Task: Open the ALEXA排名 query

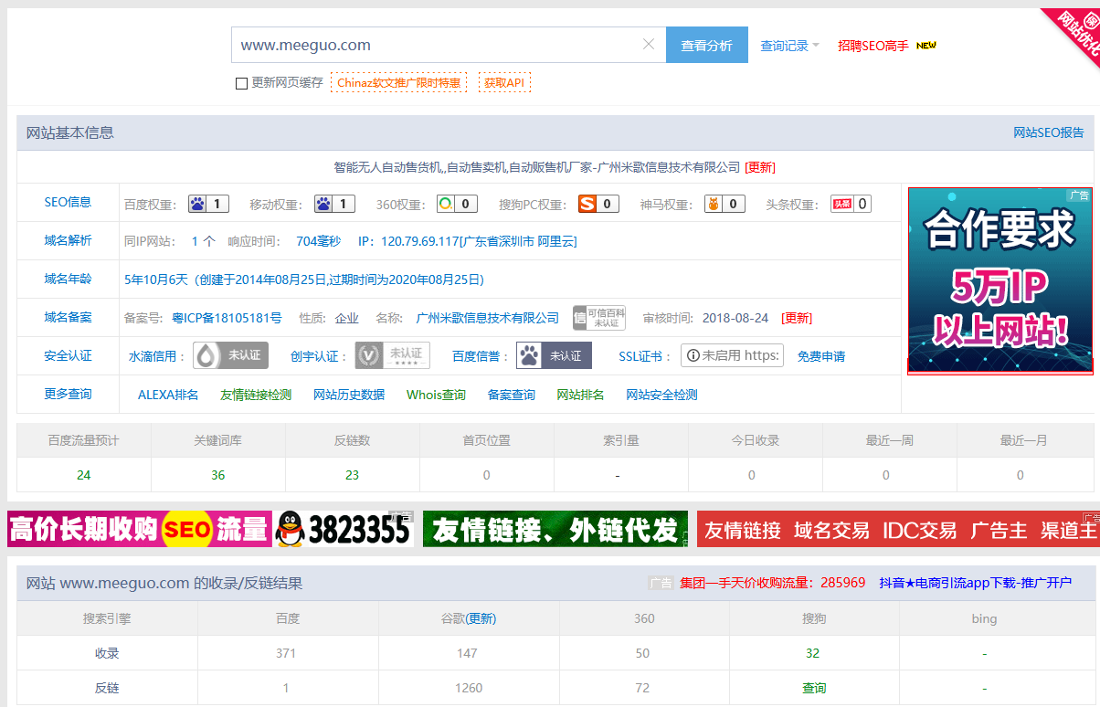Action: tap(168, 395)
